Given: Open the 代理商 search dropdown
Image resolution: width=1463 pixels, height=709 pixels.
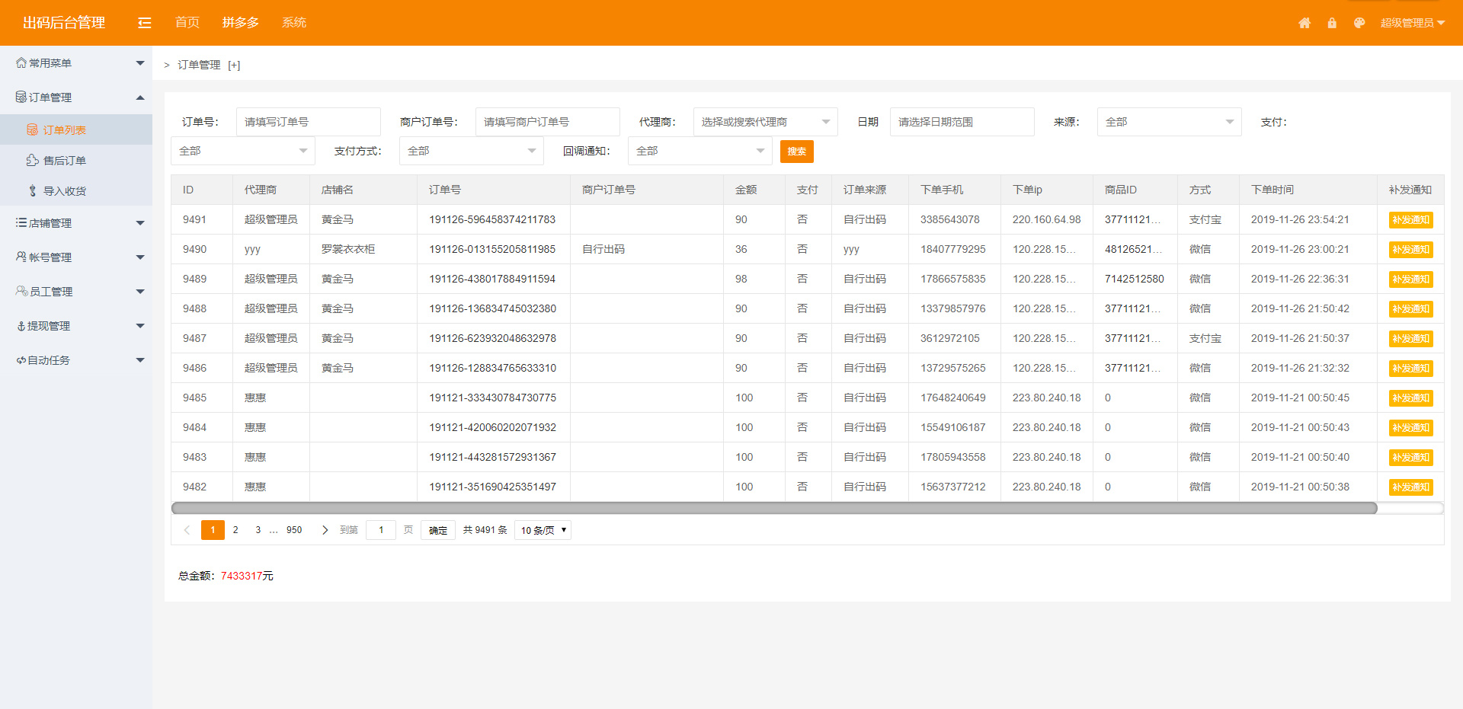Looking at the screenshot, I should 765,122.
